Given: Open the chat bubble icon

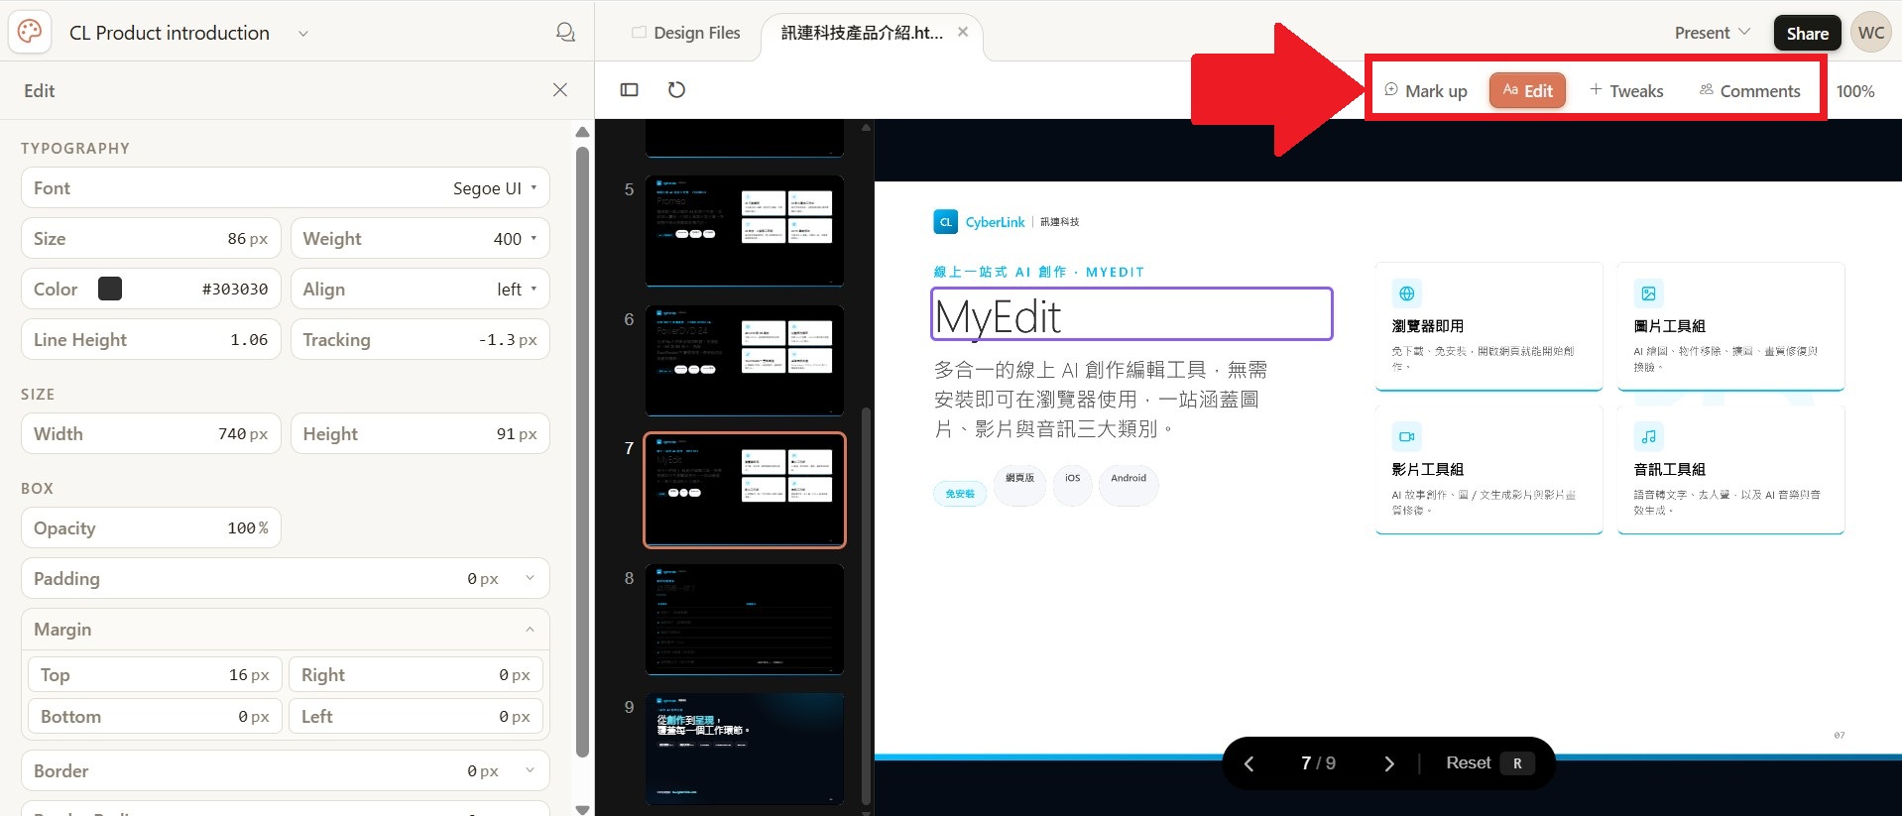Looking at the screenshot, I should tap(565, 33).
